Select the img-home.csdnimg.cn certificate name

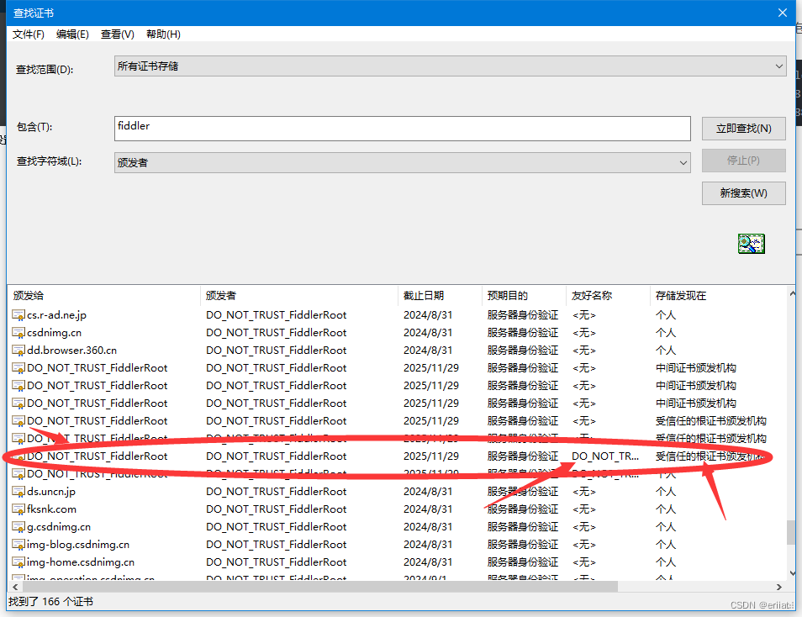pyautogui.click(x=81, y=562)
